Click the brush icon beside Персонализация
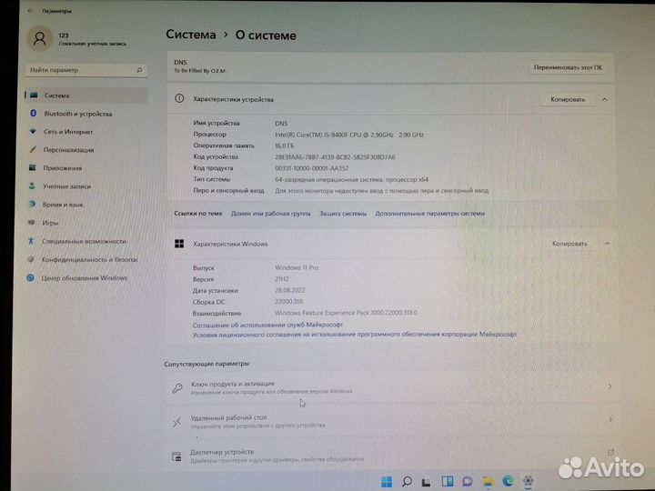655x491 pixels. click(33, 149)
